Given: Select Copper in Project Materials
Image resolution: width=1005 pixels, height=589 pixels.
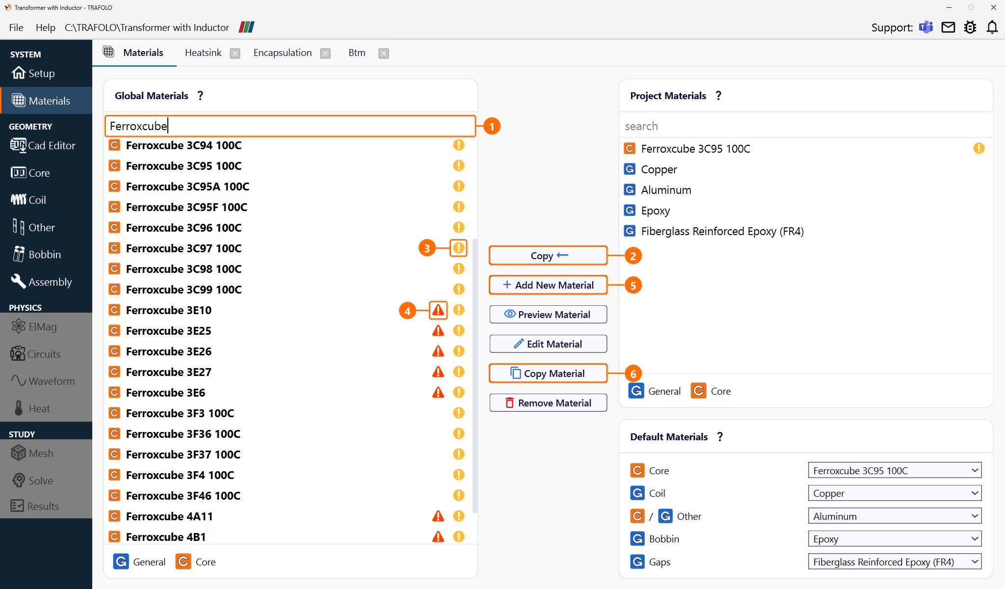Looking at the screenshot, I should point(805,169).
